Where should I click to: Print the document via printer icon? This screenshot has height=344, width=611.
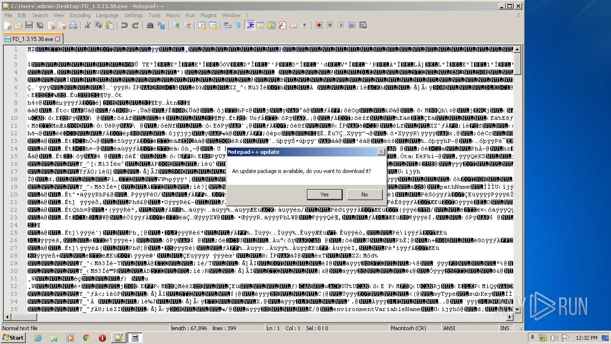[73, 25]
